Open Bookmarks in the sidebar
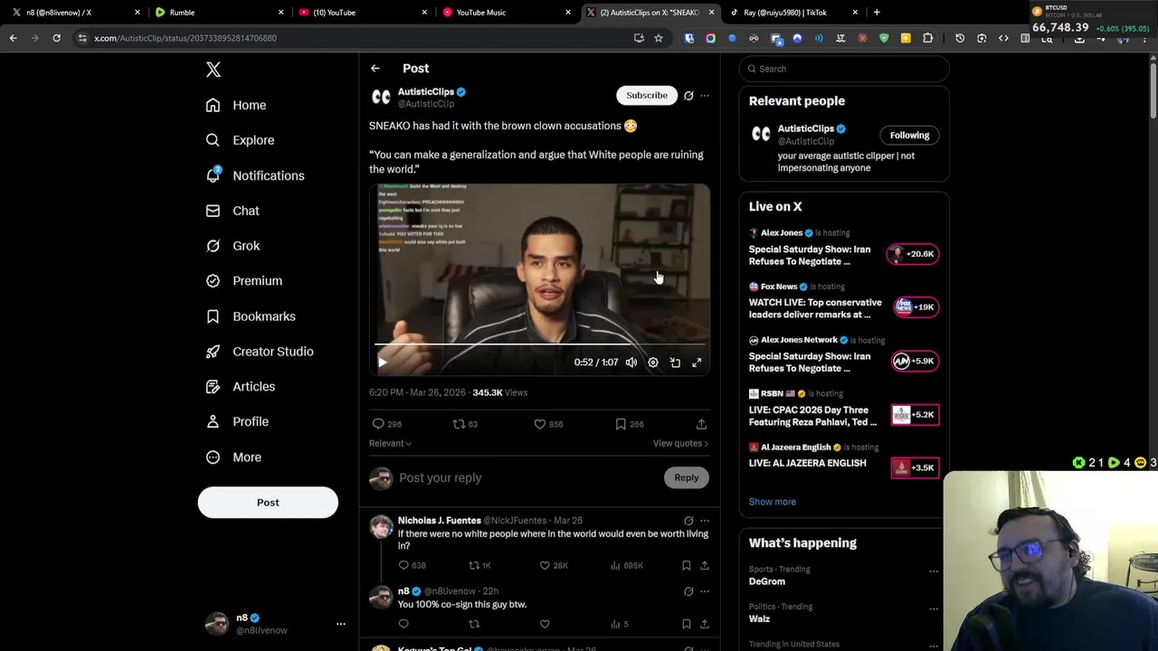Viewport: 1158px width, 651px height. pos(250,316)
